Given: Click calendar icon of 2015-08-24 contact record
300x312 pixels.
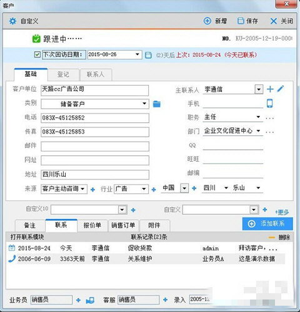Looking at the screenshot, I should [12, 248].
